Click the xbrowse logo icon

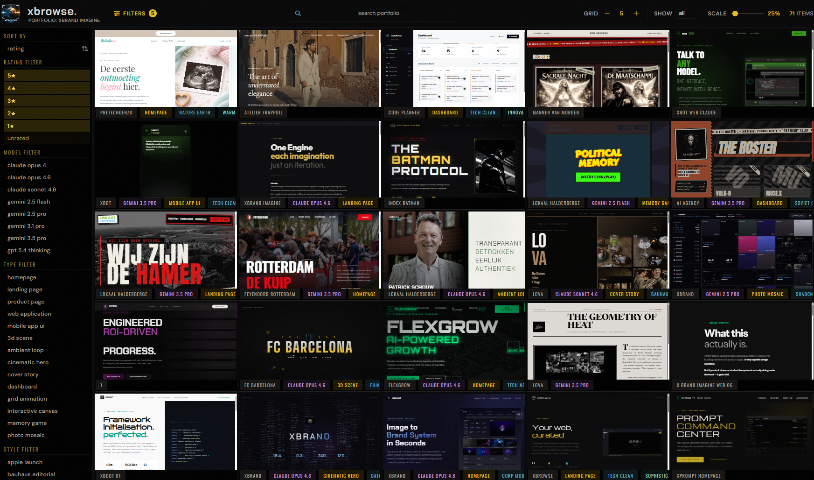click(11, 13)
